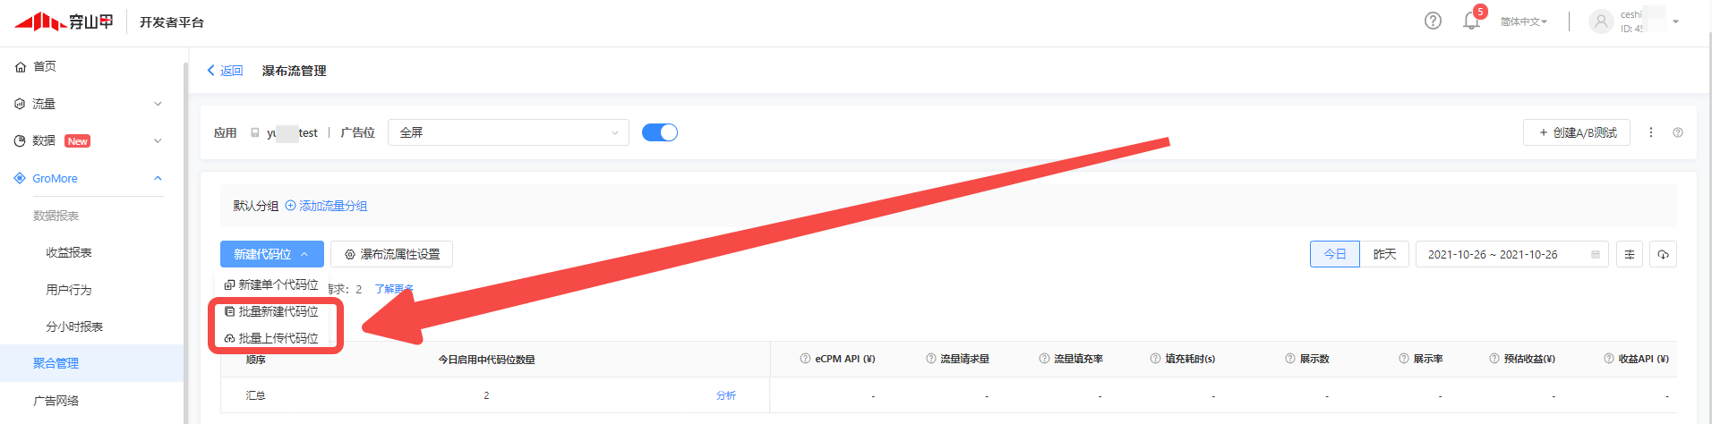Go to 聚合管理 in the sidebar
Image resolution: width=1712 pixels, height=424 pixels.
[56, 363]
